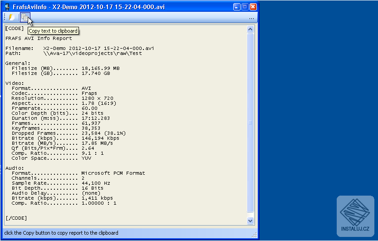
Task: Click the Channels 2 line
Action: 48,178
